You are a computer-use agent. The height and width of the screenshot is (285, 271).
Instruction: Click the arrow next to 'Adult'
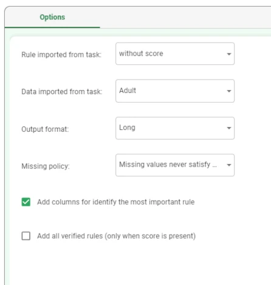click(x=229, y=91)
